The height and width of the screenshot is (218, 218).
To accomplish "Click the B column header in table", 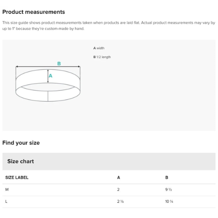I will tap(167, 177).
